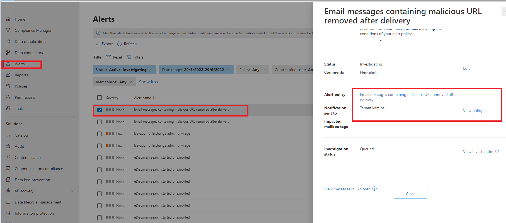Viewport: 506px width, 223px height.
Task: Uncheck the first malicious URL alert checkbox
Action: (x=100, y=110)
